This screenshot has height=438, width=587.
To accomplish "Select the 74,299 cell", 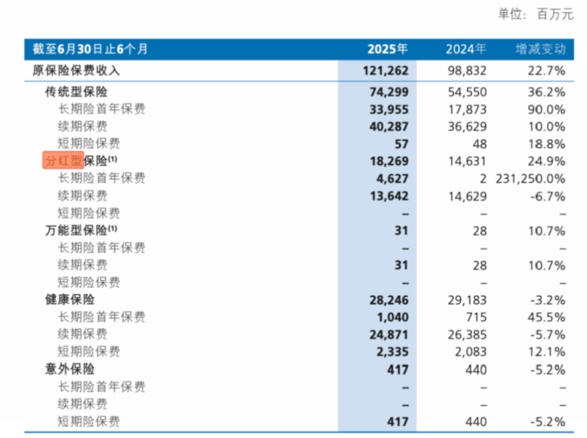I will 389,92.
